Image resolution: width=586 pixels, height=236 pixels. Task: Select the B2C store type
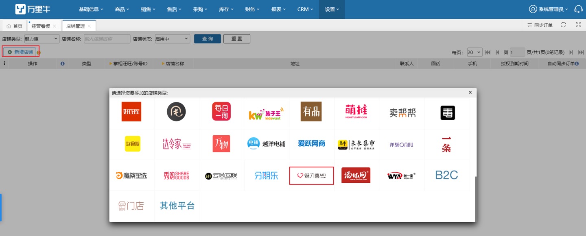click(x=446, y=175)
